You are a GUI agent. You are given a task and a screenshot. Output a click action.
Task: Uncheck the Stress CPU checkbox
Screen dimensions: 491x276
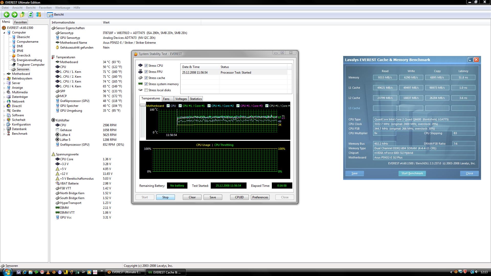coord(146,66)
